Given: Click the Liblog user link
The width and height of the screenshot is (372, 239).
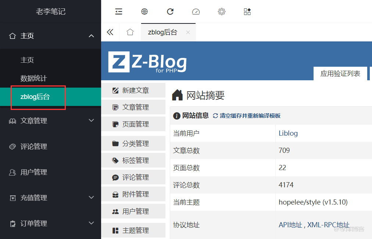Looking at the screenshot, I should pyautogui.click(x=288, y=133).
